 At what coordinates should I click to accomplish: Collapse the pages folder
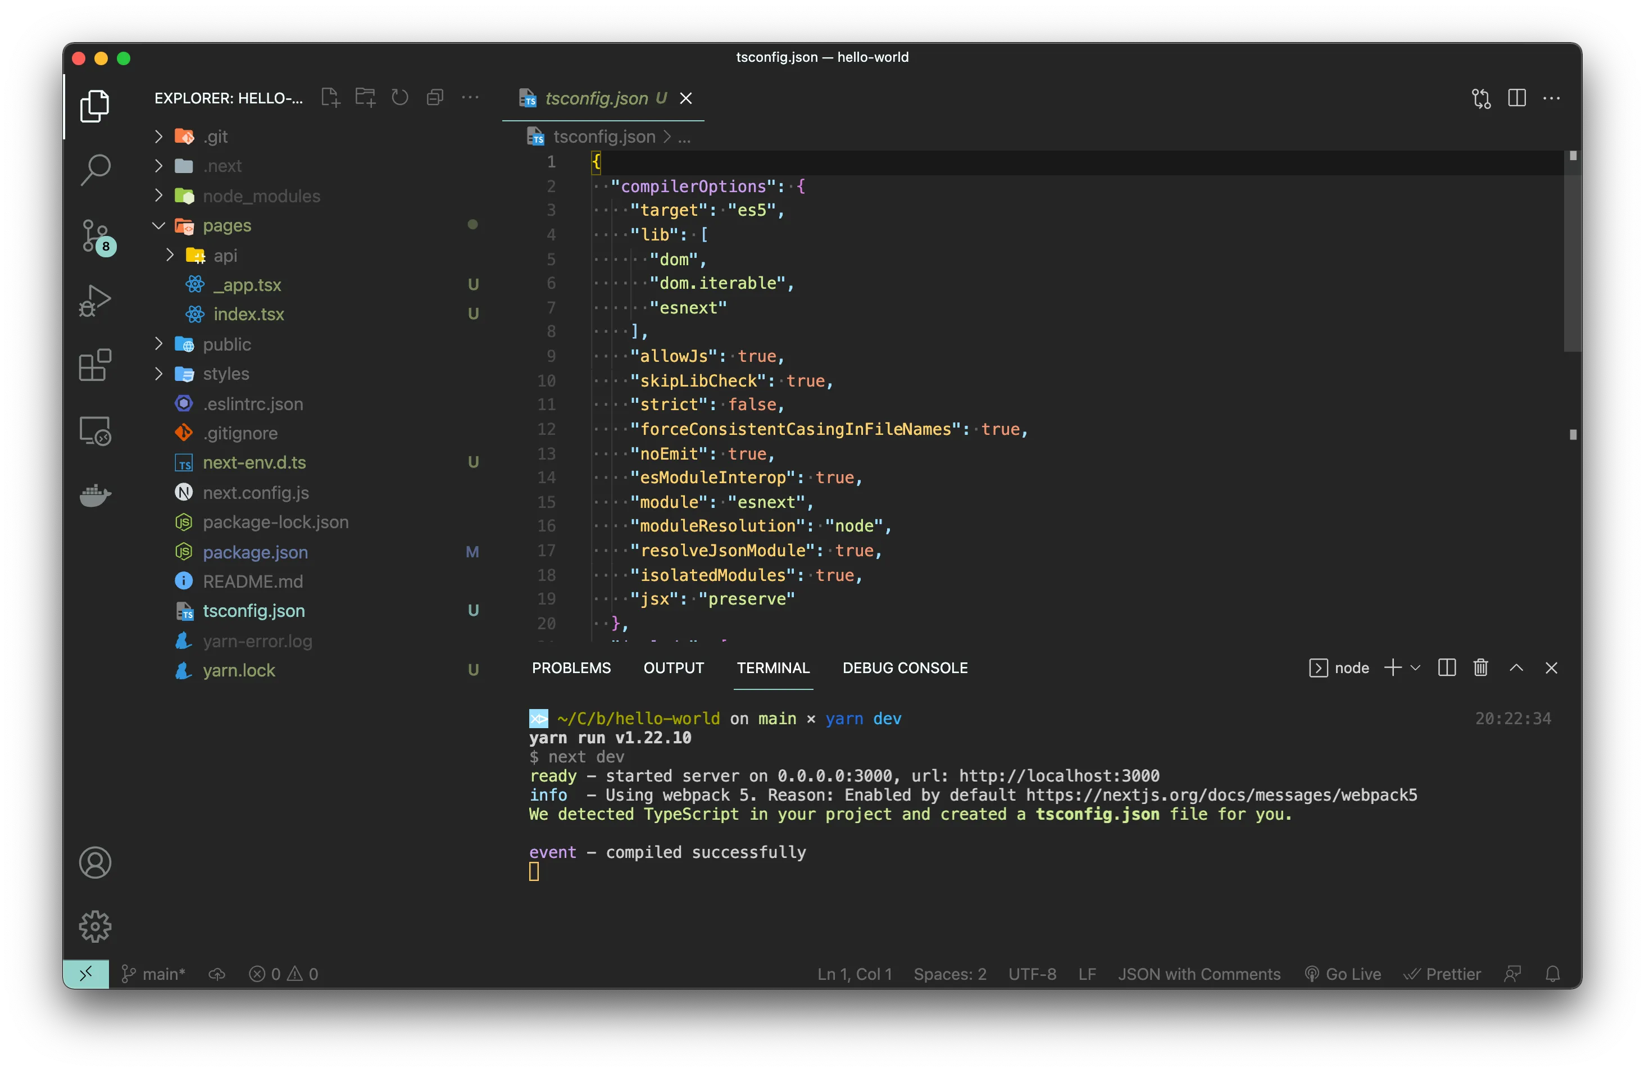(x=158, y=225)
